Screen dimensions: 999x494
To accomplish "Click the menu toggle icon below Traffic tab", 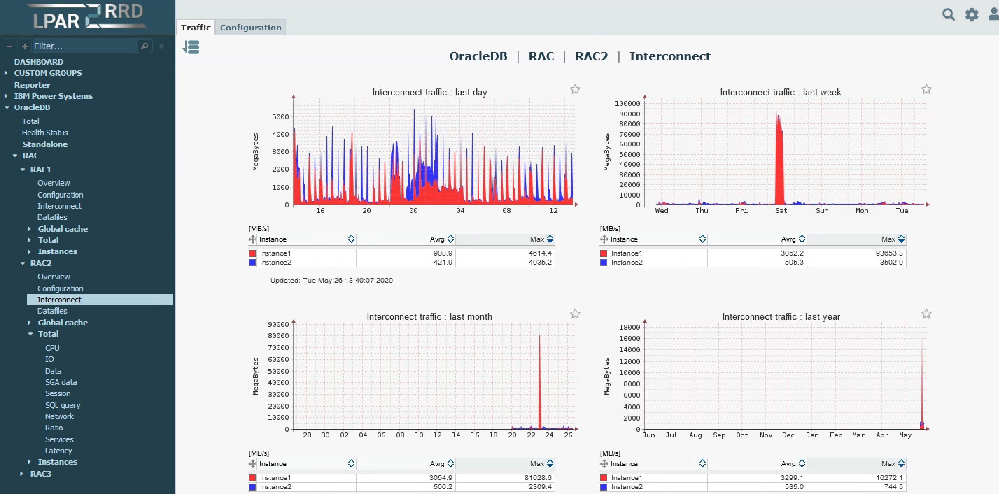I will (x=191, y=47).
